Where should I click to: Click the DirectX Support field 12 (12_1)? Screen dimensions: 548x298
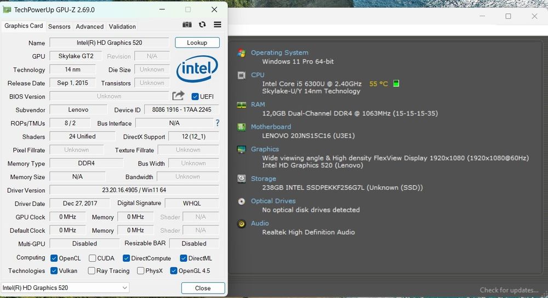194,136
